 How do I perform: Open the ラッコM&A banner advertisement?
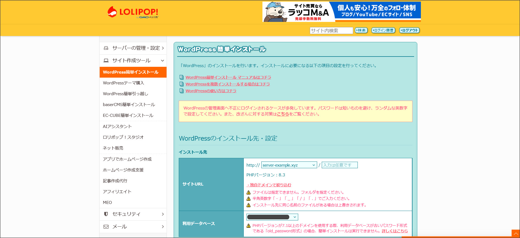(342, 12)
